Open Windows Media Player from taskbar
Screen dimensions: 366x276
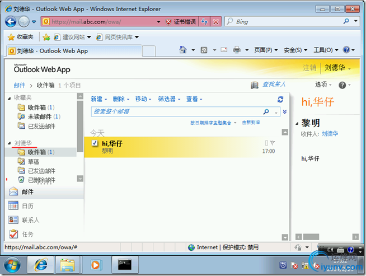(96, 265)
